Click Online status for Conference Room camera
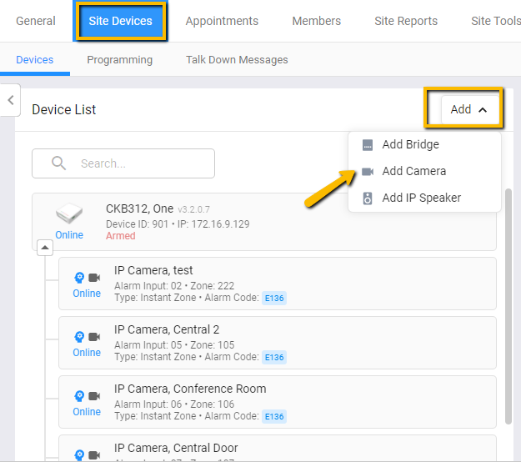The image size is (521, 462). point(87,412)
